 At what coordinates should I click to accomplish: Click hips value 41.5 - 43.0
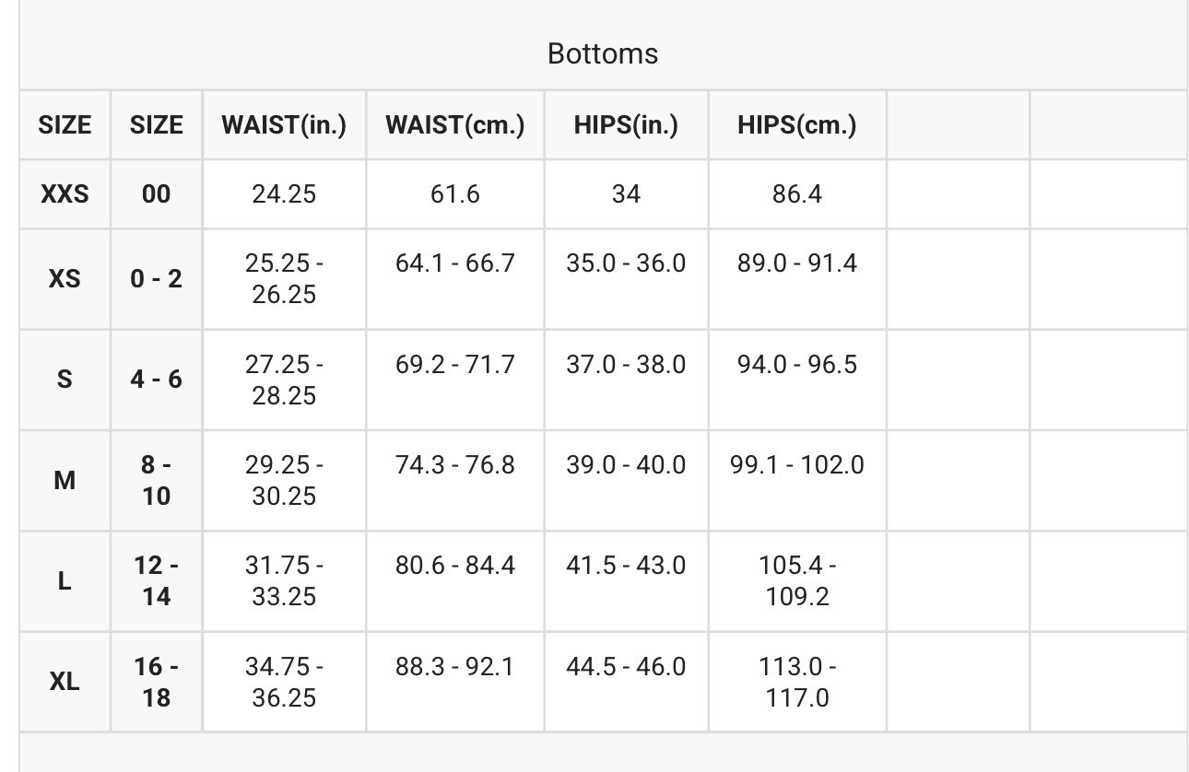[x=626, y=566]
